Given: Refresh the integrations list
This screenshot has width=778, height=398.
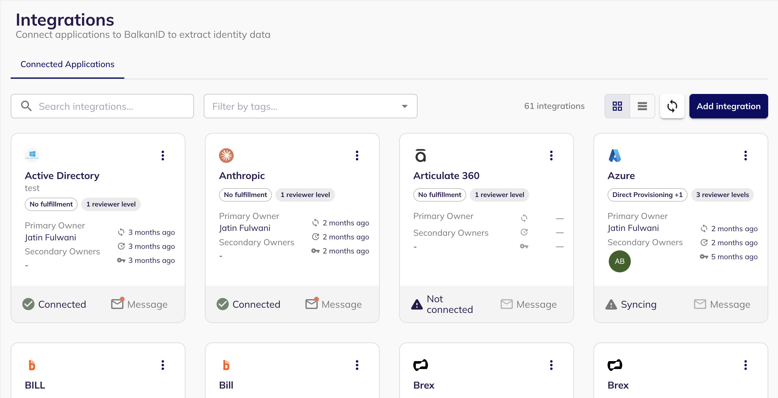Looking at the screenshot, I should click(x=672, y=106).
